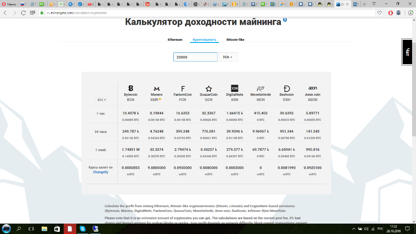The width and height of the screenshot is (416, 234).
Task: Open File Explorer from taskbar
Action: click(x=44, y=229)
